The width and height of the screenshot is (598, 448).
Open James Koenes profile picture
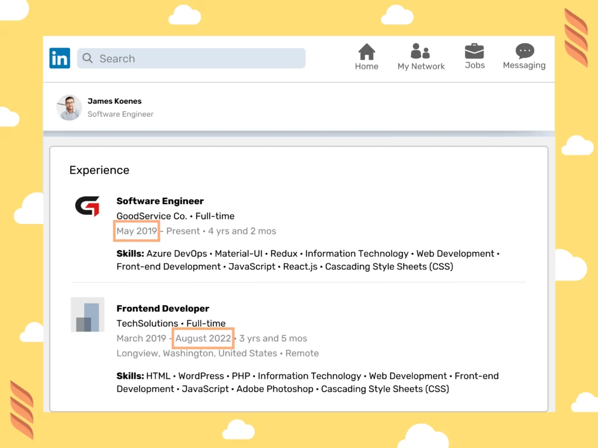point(68,107)
